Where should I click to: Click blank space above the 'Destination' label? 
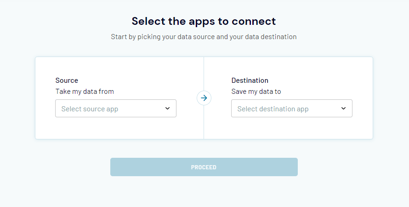pyautogui.click(x=292, y=67)
